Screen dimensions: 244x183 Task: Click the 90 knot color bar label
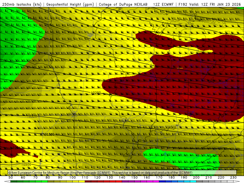[60, 178]
